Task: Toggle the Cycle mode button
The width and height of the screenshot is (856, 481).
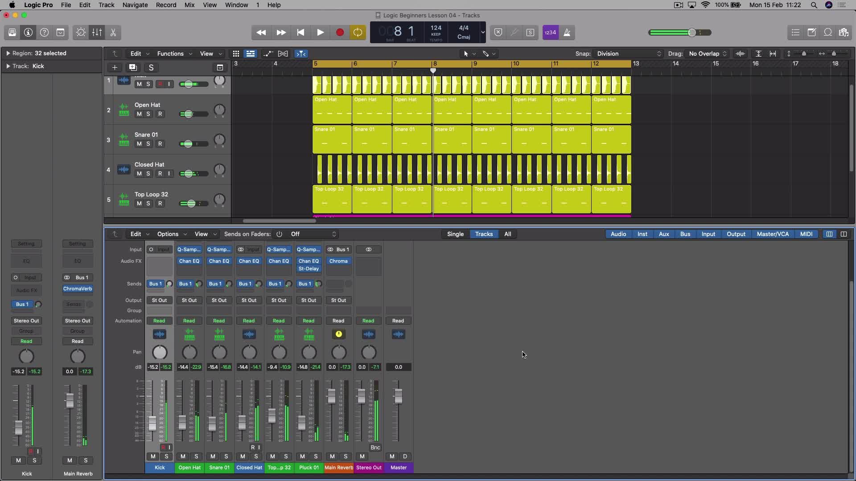Action: click(358, 33)
